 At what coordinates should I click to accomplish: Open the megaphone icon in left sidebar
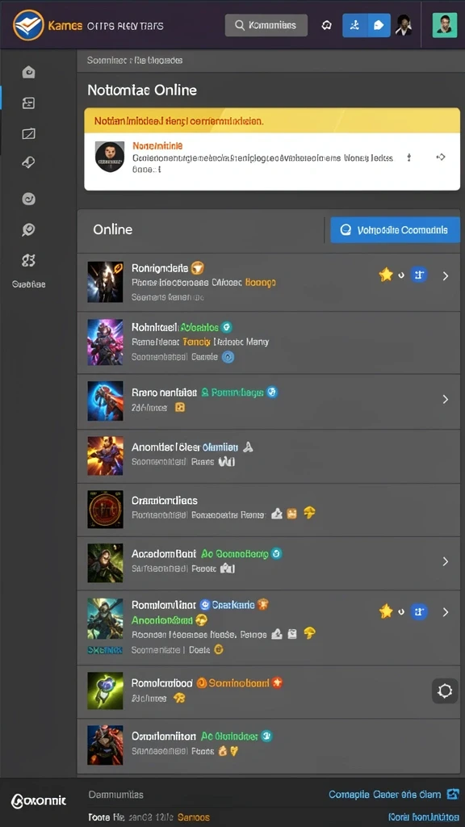click(x=28, y=163)
